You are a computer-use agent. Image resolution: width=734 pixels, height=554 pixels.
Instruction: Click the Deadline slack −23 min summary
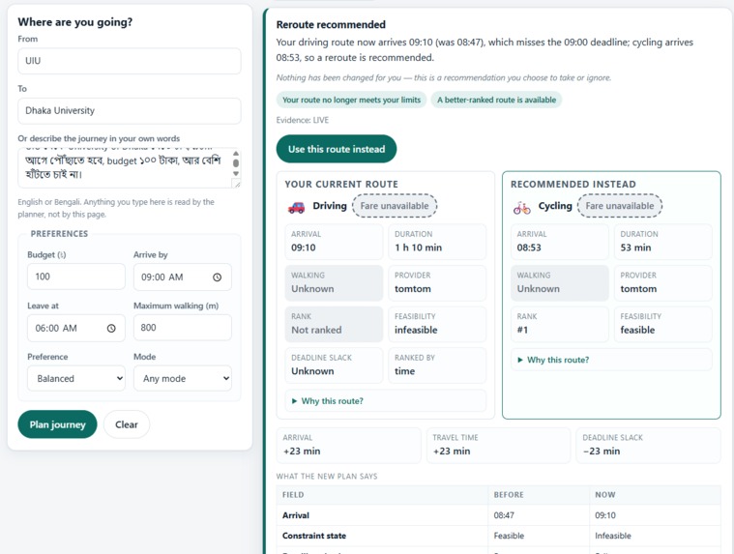(x=648, y=446)
